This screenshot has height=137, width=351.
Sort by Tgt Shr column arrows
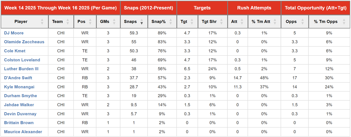point(221,22)
